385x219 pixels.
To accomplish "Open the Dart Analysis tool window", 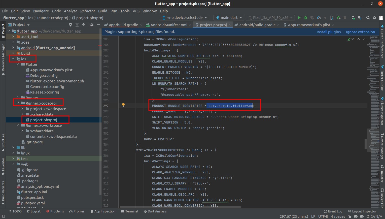I will (155, 211).
